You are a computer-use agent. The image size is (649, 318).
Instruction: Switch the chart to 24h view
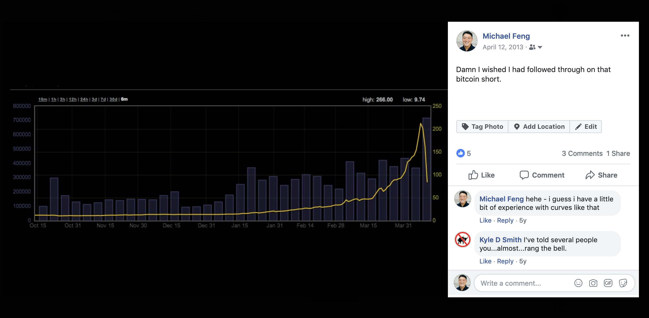pos(84,99)
